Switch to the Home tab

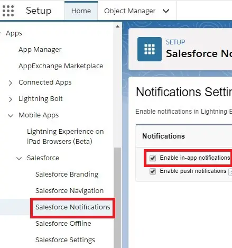[x=81, y=11]
